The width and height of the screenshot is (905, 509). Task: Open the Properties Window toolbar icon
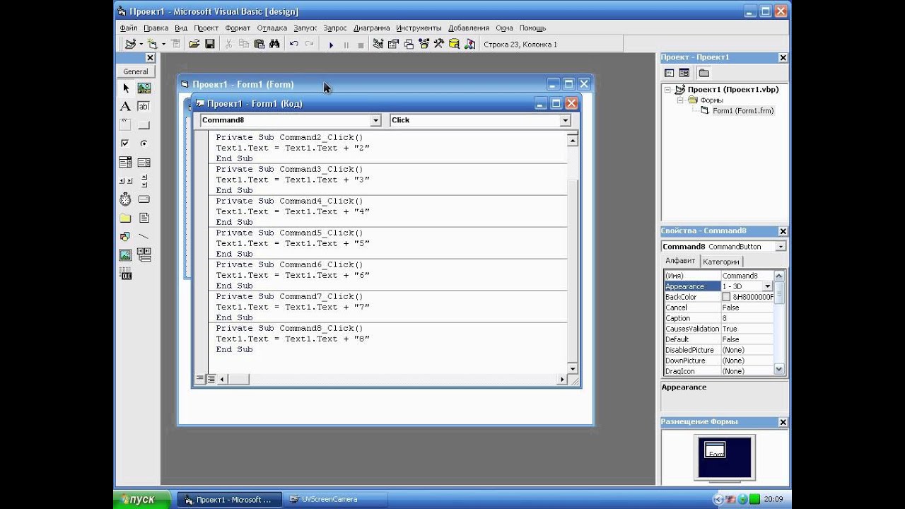pyautogui.click(x=393, y=44)
